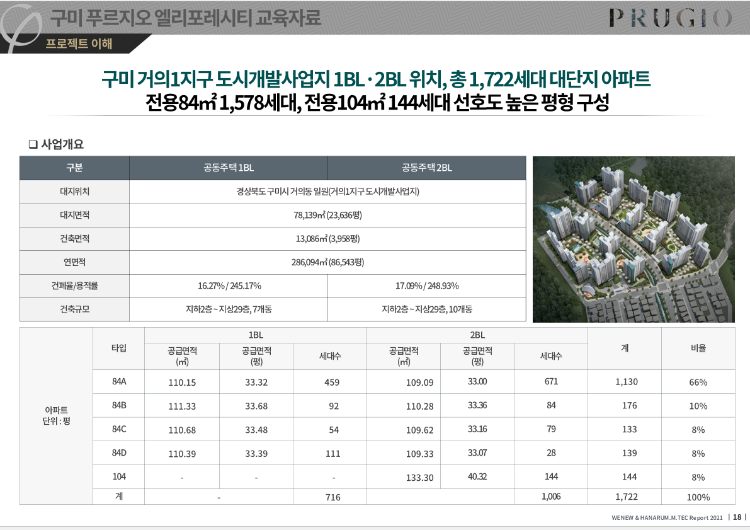Click the PRUGIO logo in the header

click(670, 18)
